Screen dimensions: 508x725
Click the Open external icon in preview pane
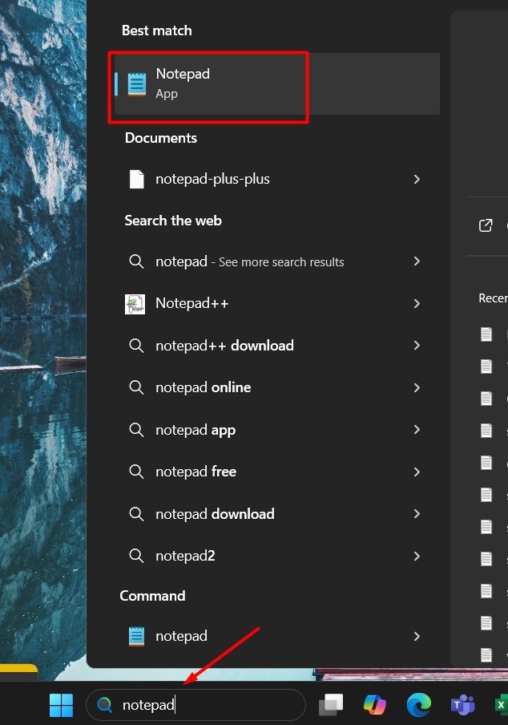click(486, 225)
